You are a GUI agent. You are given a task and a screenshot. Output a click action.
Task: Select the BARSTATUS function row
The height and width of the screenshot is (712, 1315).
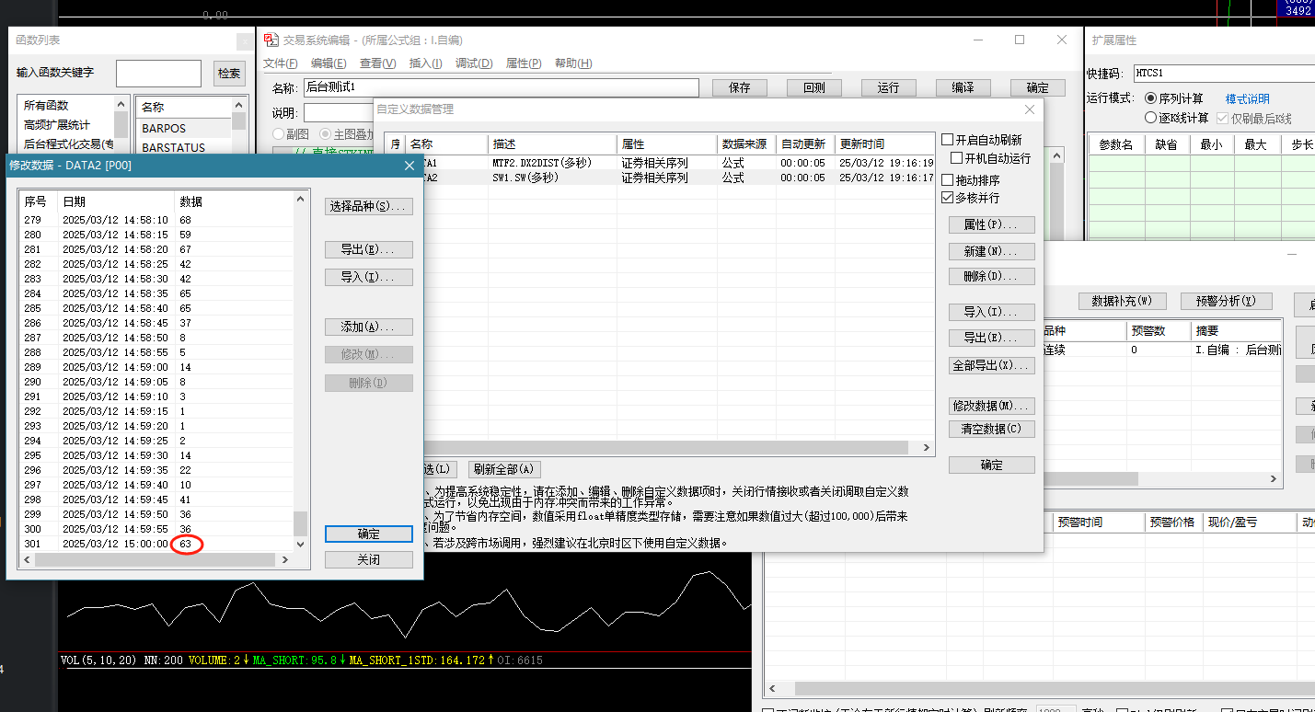coord(184,147)
